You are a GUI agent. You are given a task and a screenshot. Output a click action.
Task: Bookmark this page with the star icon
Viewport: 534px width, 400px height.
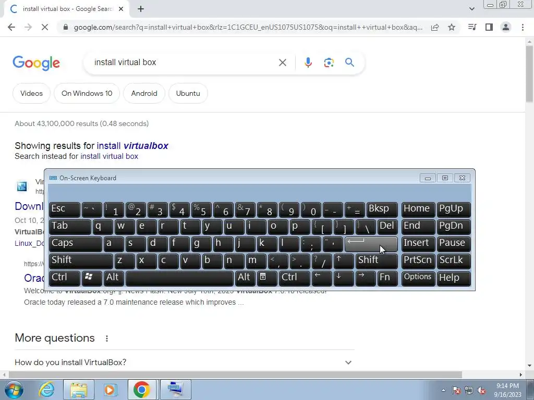point(452,27)
